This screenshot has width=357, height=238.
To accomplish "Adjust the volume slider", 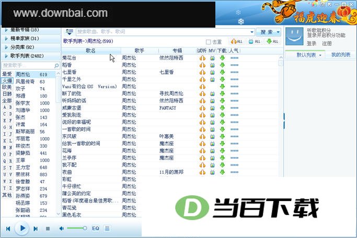I will (x=77, y=228).
